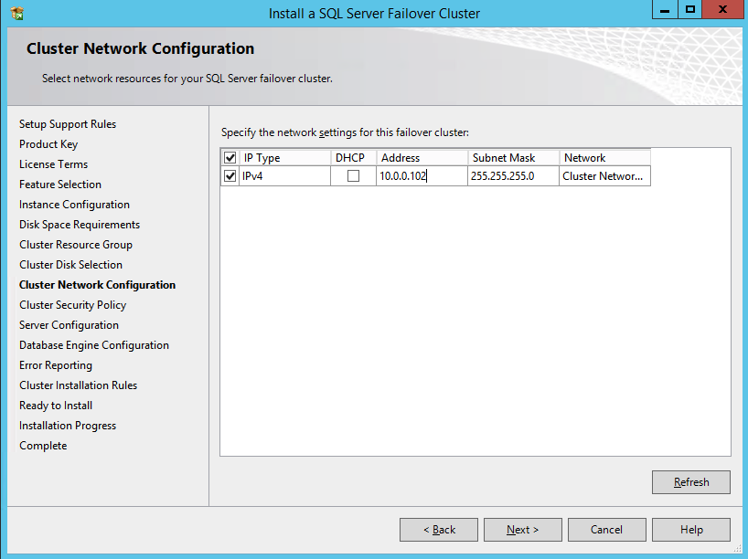748x559 pixels.
Task: Open Help for this setup page
Action: coord(691,530)
